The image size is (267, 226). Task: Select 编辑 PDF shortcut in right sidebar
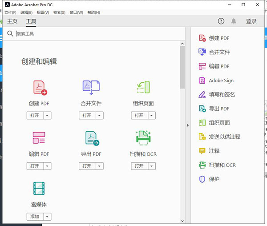[214, 66]
